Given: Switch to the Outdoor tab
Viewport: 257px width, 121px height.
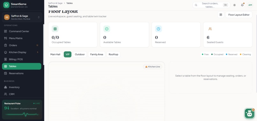Looking at the screenshot, I should (x=80, y=54).
